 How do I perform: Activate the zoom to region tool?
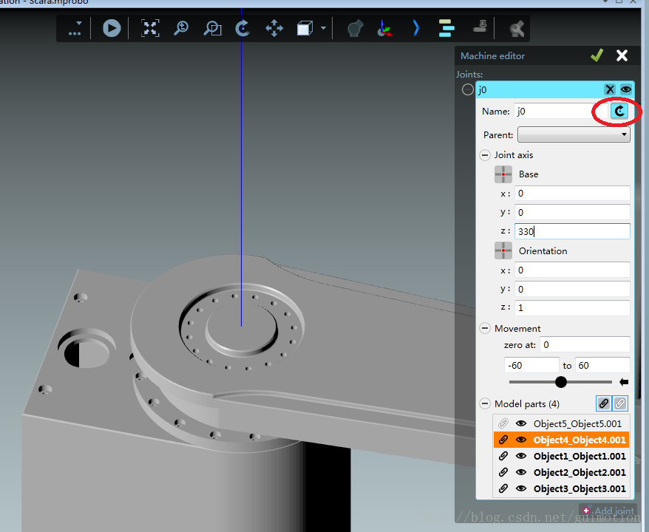pos(212,29)
